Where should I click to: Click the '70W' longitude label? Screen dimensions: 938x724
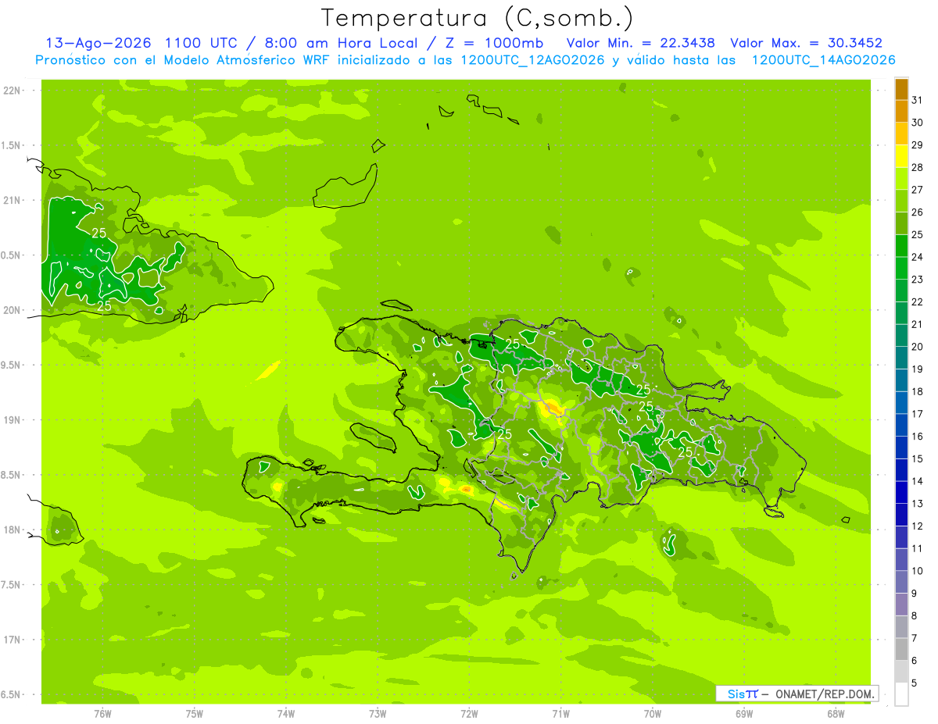pyautogui.click(x=653, y=714)
